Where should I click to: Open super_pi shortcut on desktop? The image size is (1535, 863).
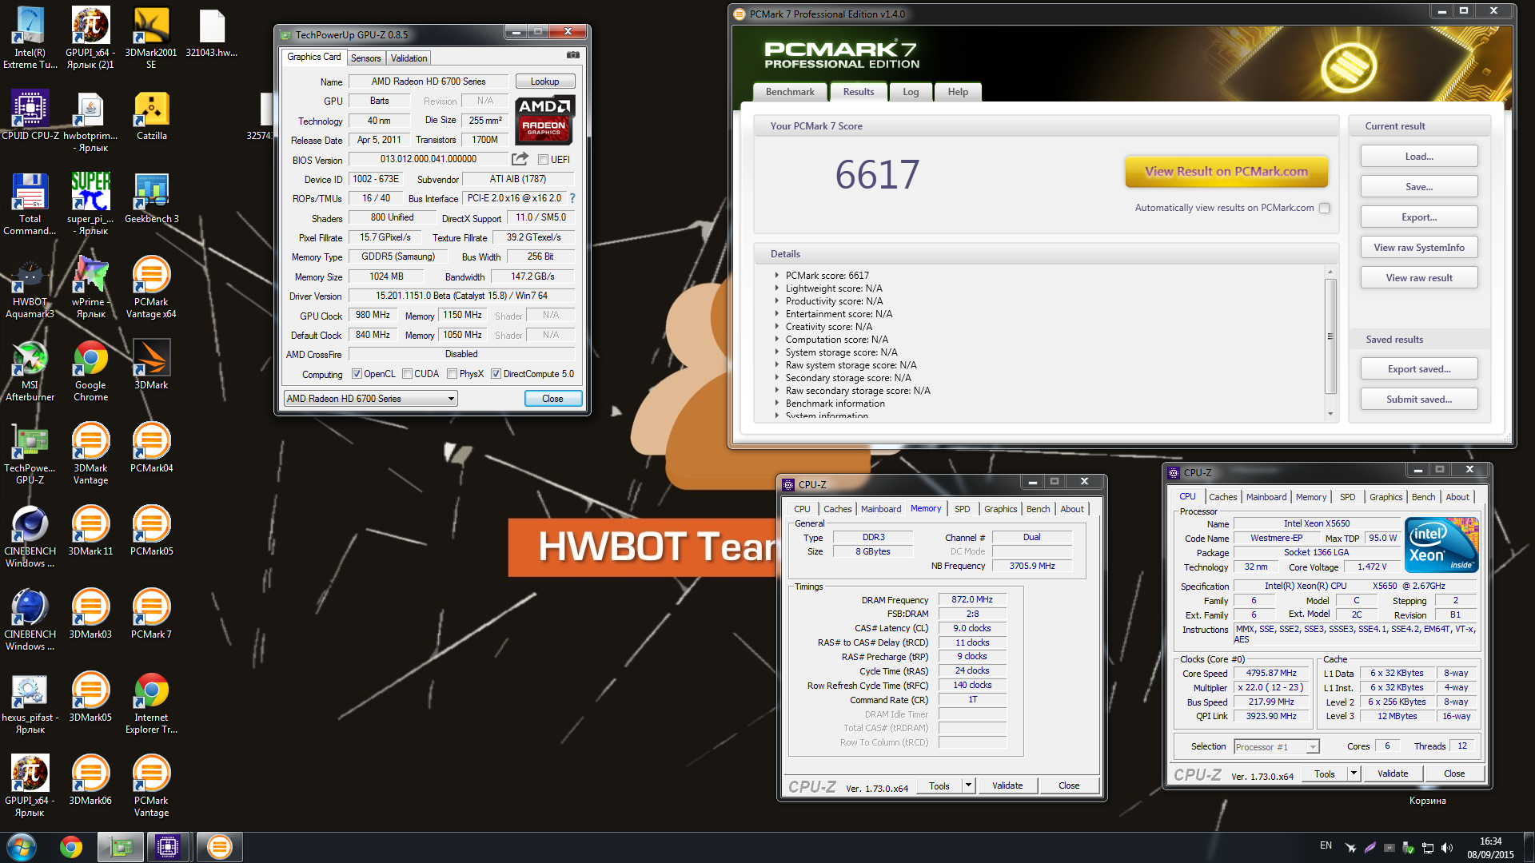(x=90, y=204)
